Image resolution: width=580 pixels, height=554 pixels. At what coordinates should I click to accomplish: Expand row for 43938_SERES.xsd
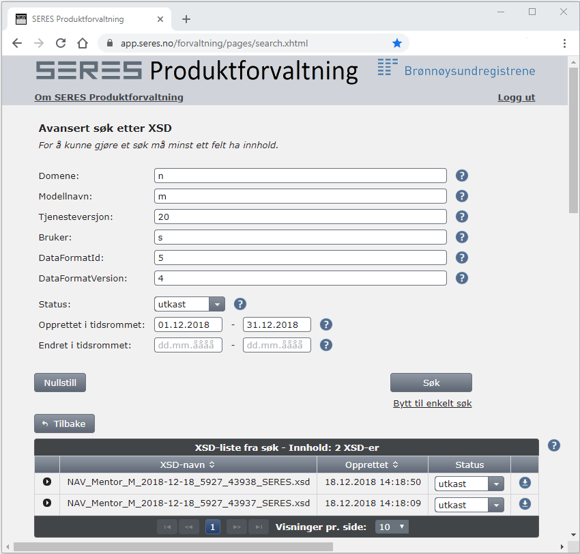(47, 482)
